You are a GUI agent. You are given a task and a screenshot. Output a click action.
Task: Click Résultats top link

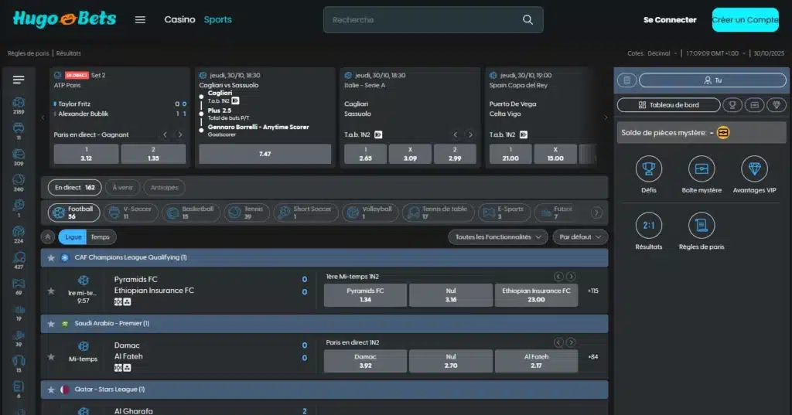[69, 53]
